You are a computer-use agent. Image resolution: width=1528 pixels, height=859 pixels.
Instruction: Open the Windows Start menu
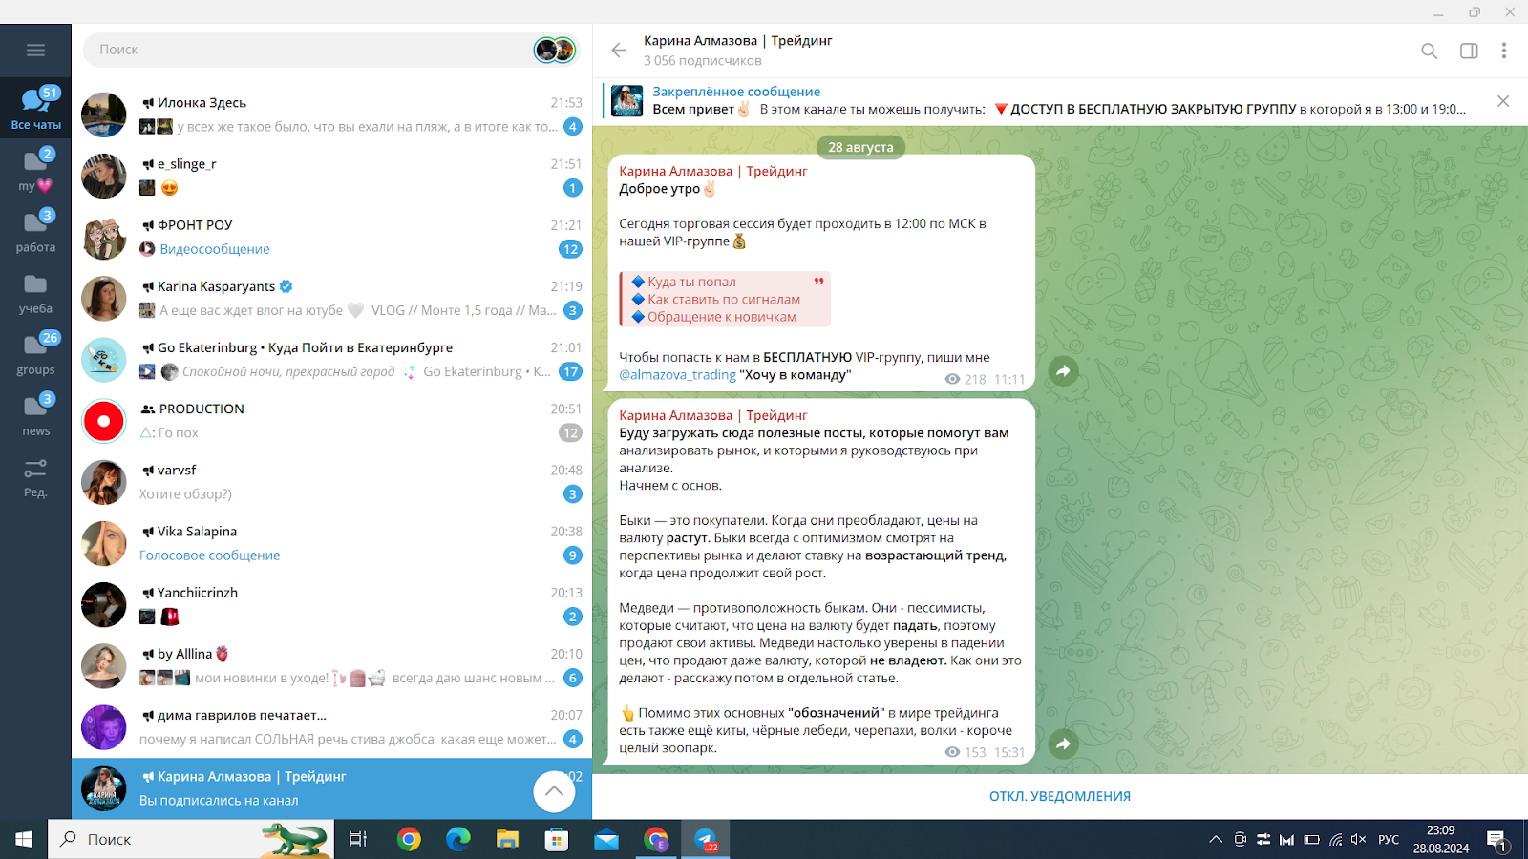pos(24,839)
